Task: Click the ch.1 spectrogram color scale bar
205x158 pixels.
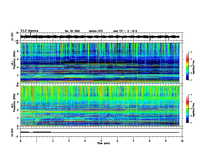Action: click(x=187, y=66)
